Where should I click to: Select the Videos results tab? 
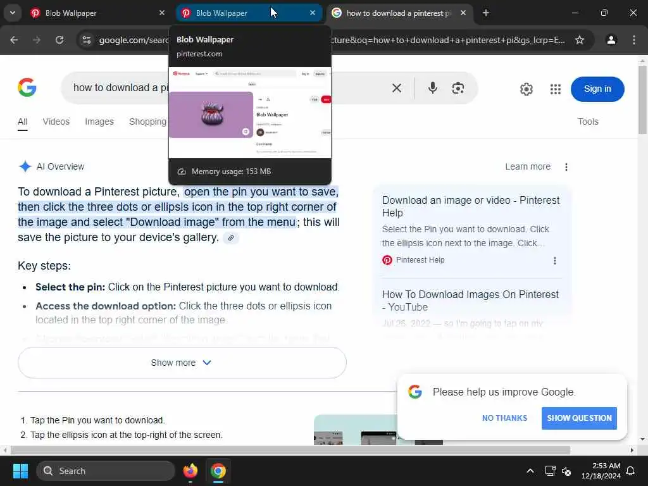(x=56, y=121)
